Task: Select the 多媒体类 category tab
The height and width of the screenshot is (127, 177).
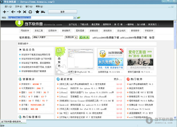Action: (x=94, y=31)
